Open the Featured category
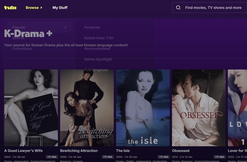Viewport: 247px width, 162px height. tap(92, 27)
